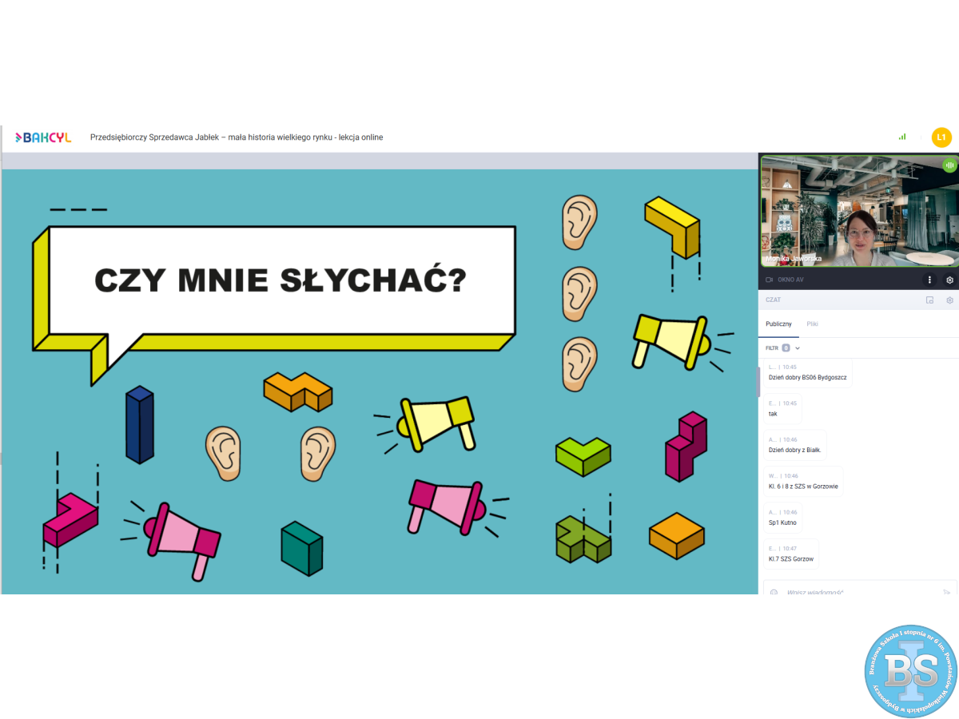The image size is (959, 719).
Task: Click inside the message input field
Action: pyautogui.click(x=855, y=592)
